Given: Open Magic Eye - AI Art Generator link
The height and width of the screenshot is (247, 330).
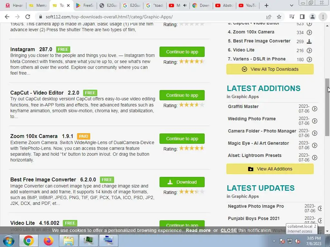Looking at the screenshot, I should click(258, 143).
